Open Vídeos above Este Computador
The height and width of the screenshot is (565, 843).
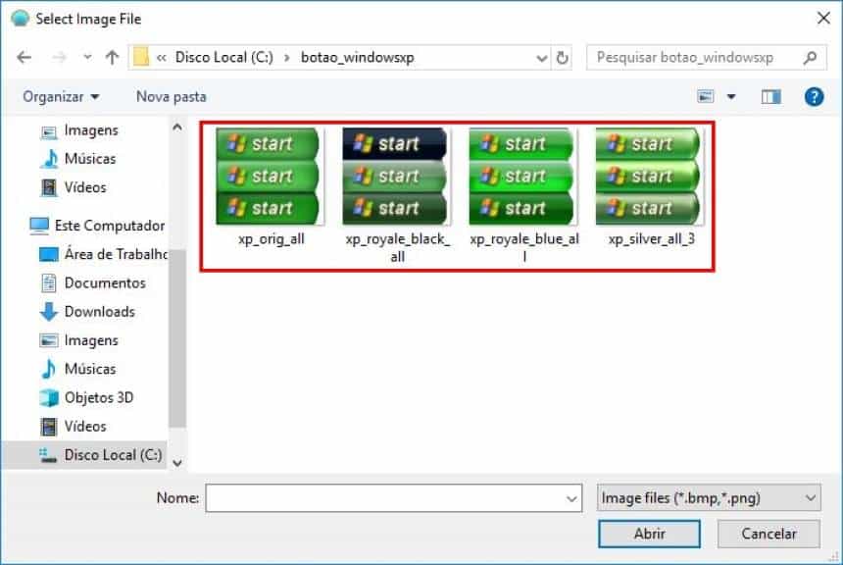[85, 187]
